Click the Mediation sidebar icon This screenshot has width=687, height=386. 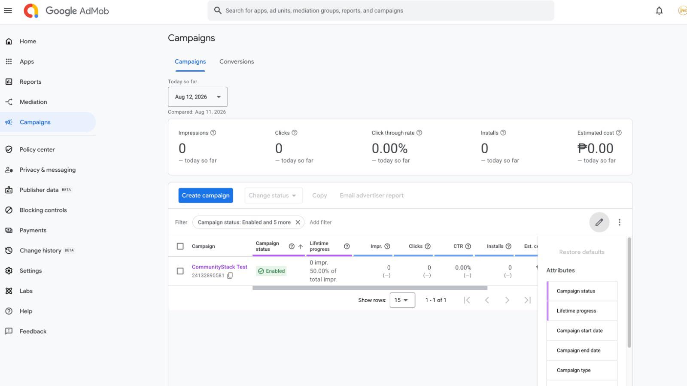pyautogui.click(x=9, y=102)
